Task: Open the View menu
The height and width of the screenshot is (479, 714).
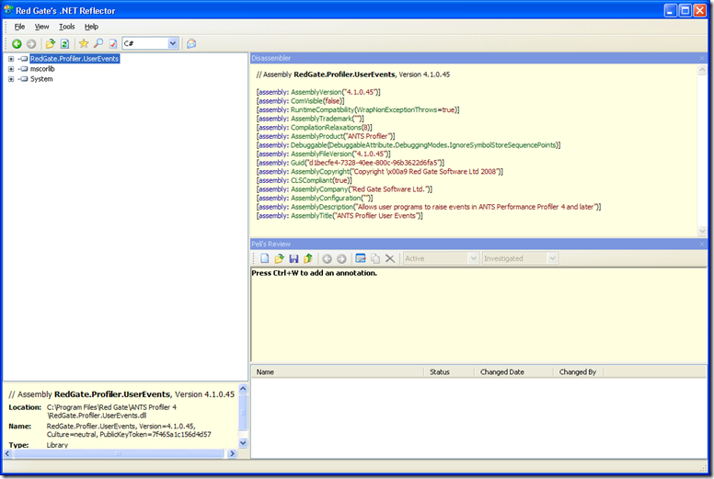Action: [x=42, y=27]
